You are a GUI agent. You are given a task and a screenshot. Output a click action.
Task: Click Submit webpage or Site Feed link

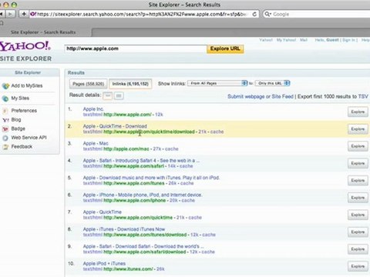(261, 97)
